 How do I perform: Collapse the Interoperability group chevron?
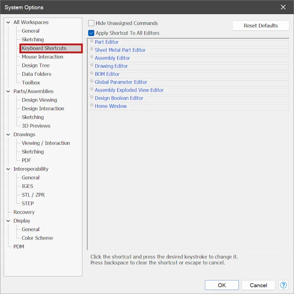(x=8, y=169)
